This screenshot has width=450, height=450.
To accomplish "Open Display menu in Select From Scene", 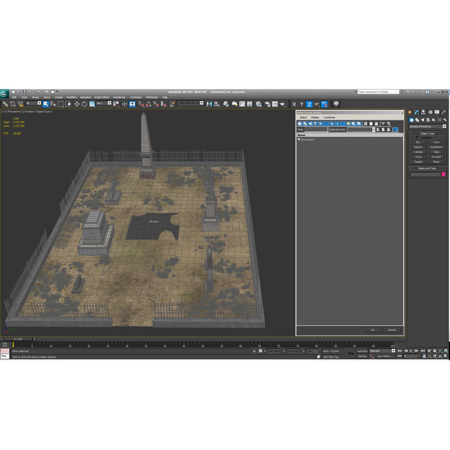I will [315, 117].
